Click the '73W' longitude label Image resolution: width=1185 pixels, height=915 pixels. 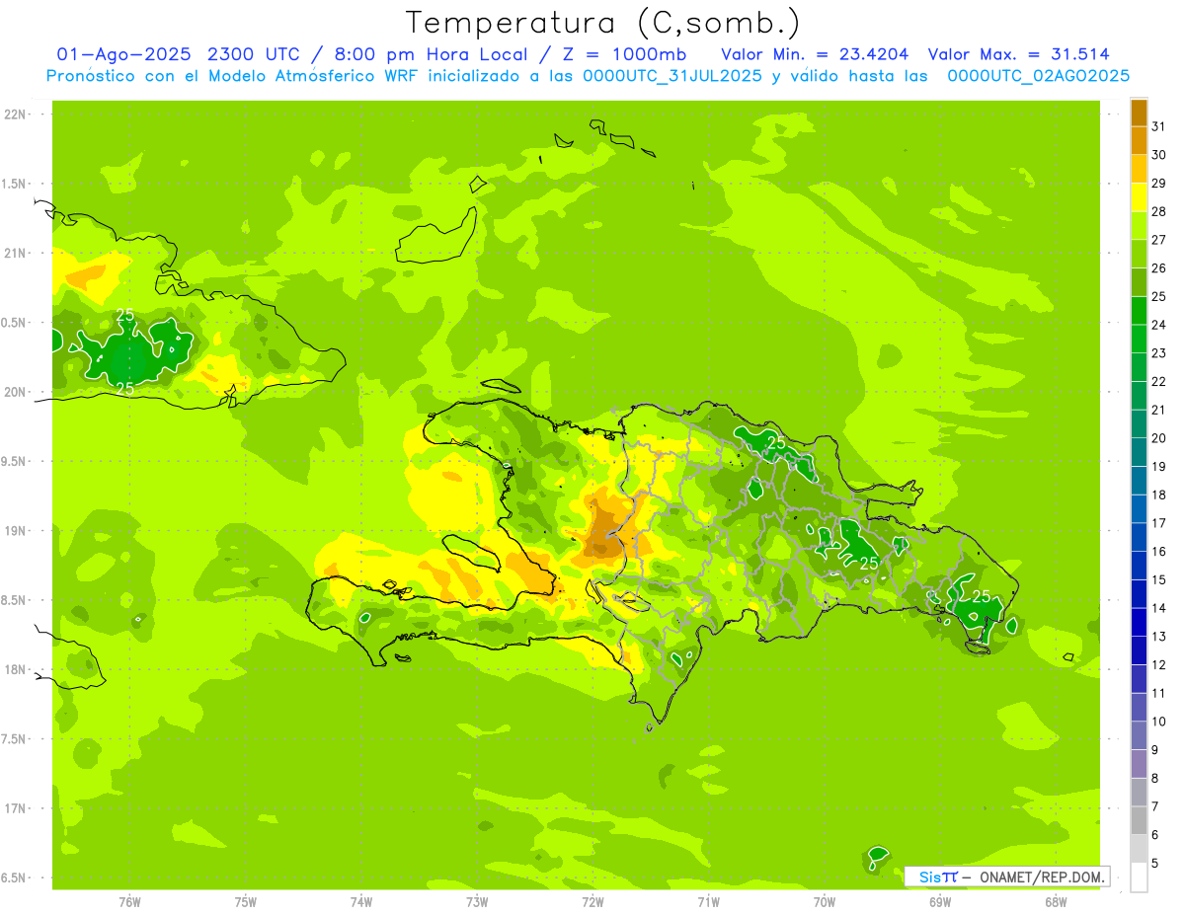pyautogui.click(x=477, y=902)
